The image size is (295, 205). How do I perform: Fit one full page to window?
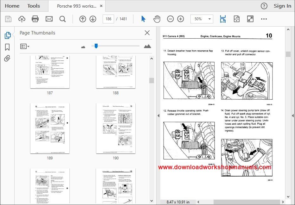click(236, 19)
